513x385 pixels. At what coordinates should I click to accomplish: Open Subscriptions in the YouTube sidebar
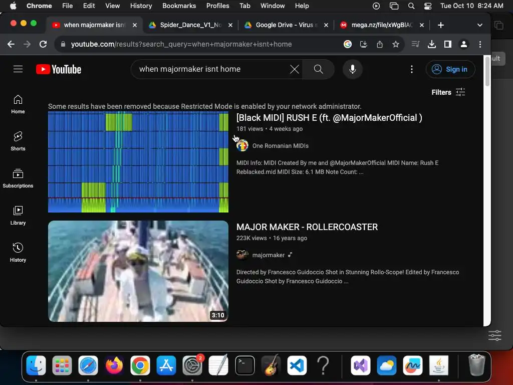click(18, 178)
